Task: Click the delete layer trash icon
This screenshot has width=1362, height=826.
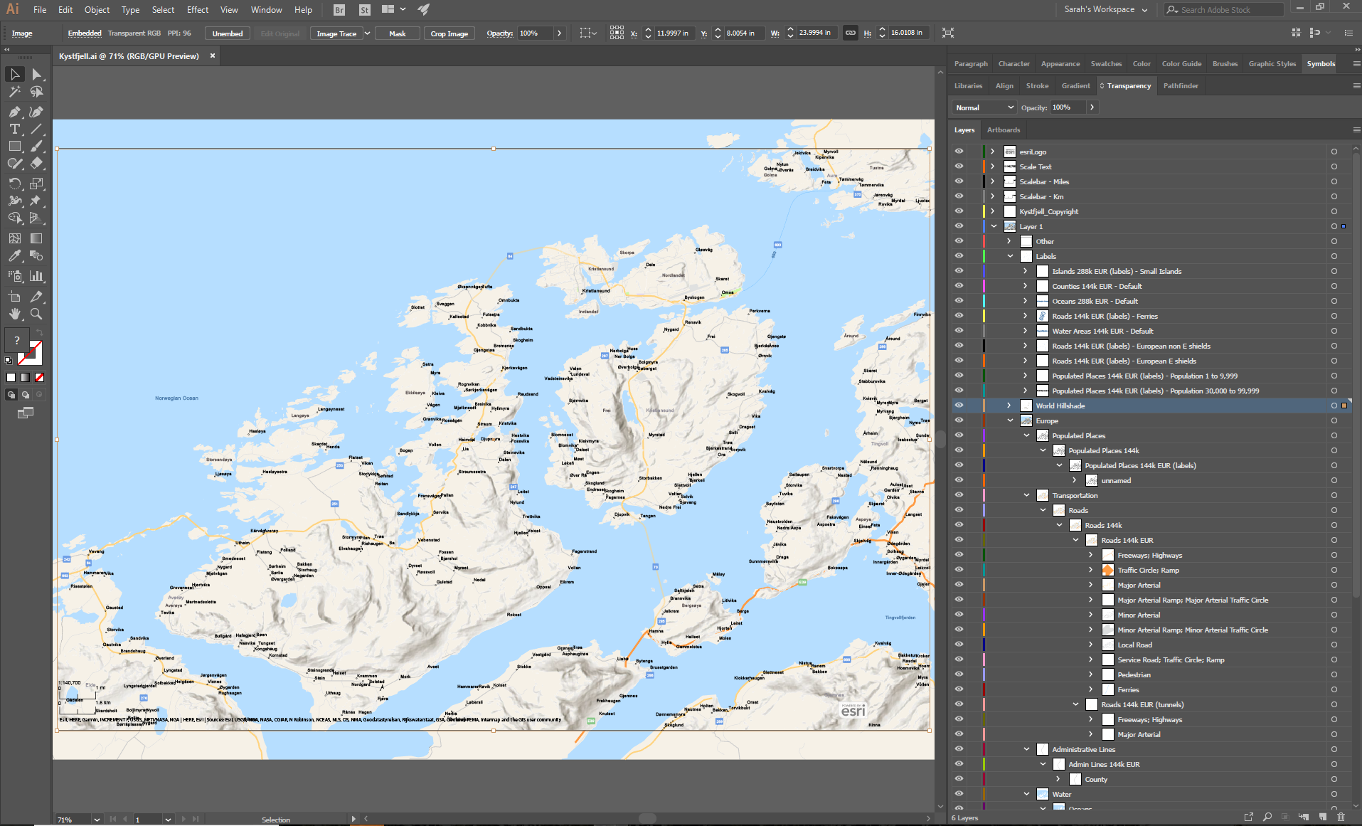Action: tap(1341, 817)
